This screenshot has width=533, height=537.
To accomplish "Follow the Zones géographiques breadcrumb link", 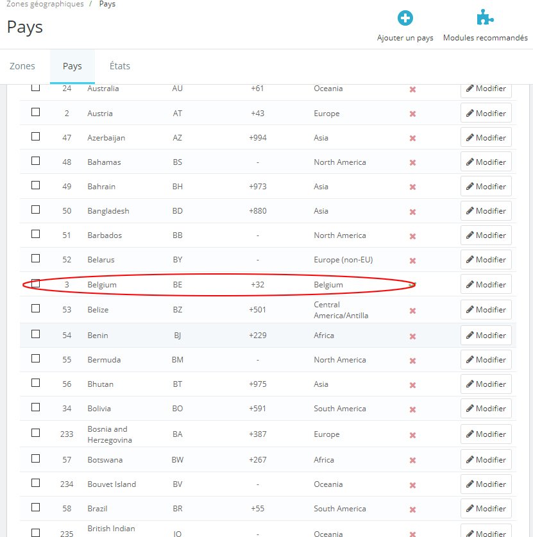I will click(x=45, y=4).
